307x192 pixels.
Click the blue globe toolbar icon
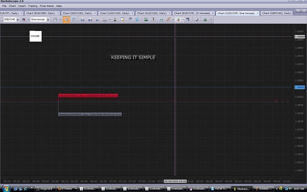point(137,19)
